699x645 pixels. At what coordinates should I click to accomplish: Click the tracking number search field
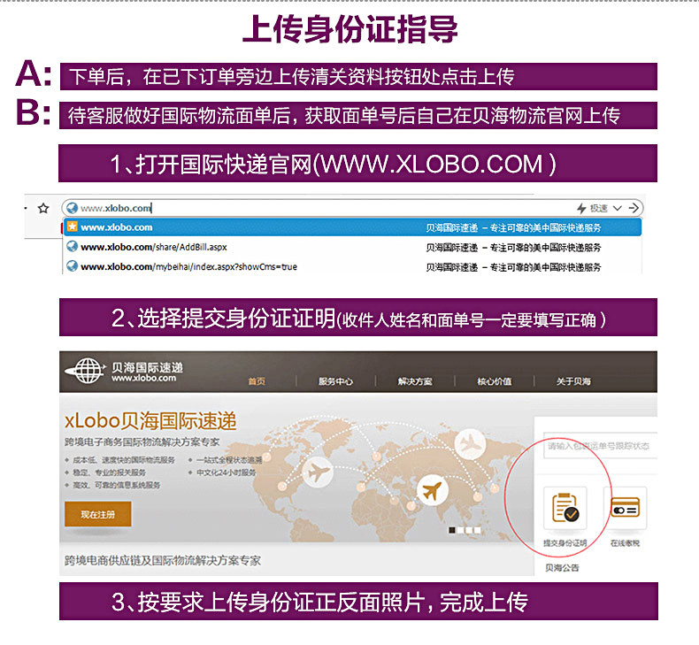[600, 446]
